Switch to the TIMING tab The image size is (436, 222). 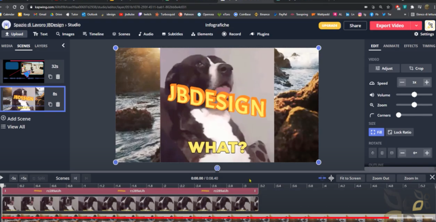tap(429, 46)
